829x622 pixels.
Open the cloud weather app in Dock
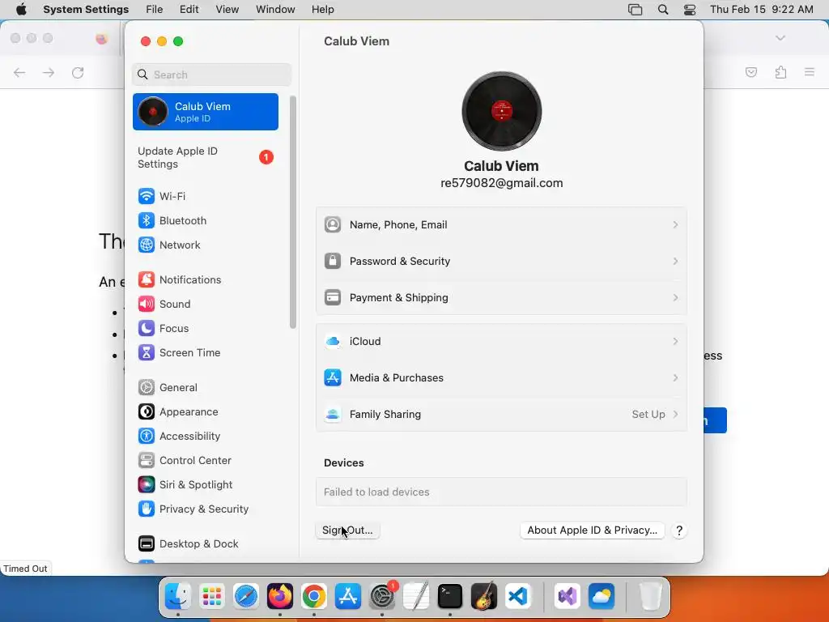(602, 597)
